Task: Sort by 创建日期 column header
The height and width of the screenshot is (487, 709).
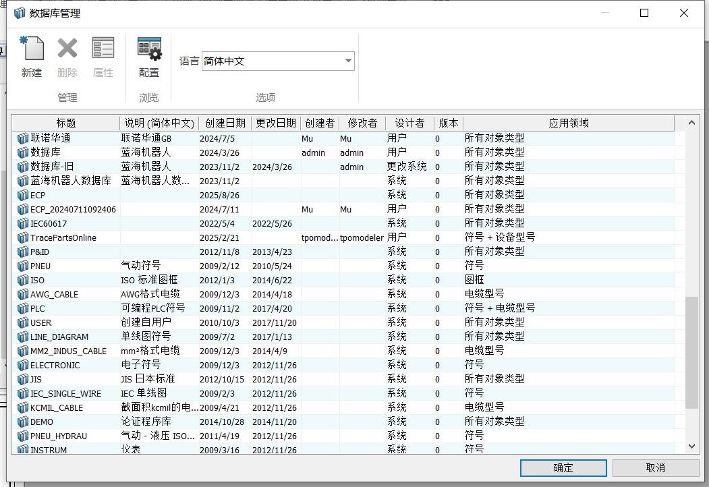Action: pos(225,123)
